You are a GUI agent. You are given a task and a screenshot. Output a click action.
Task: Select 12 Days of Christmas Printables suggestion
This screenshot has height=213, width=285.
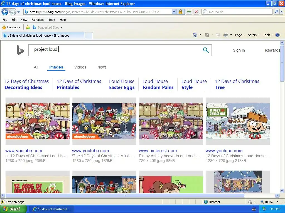[x=79, y=84]
